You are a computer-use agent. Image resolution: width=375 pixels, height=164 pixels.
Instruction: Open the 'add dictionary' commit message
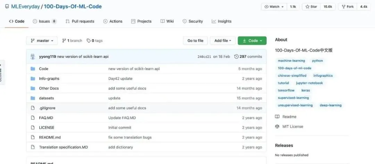(120, 147)
